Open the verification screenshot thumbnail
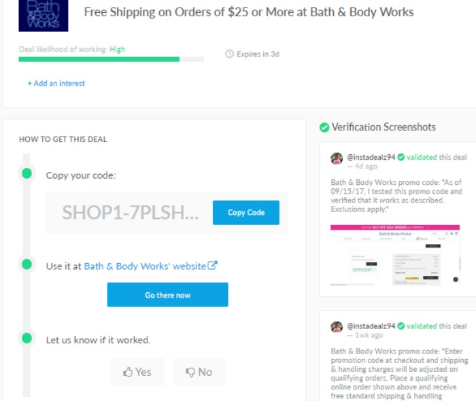Image resolution: width=476 pixels, height=401 pixels. 395,255
